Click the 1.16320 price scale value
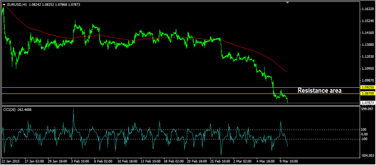This screenshot has height=165, width=376. pyautogui.click(x=367, y=9)
